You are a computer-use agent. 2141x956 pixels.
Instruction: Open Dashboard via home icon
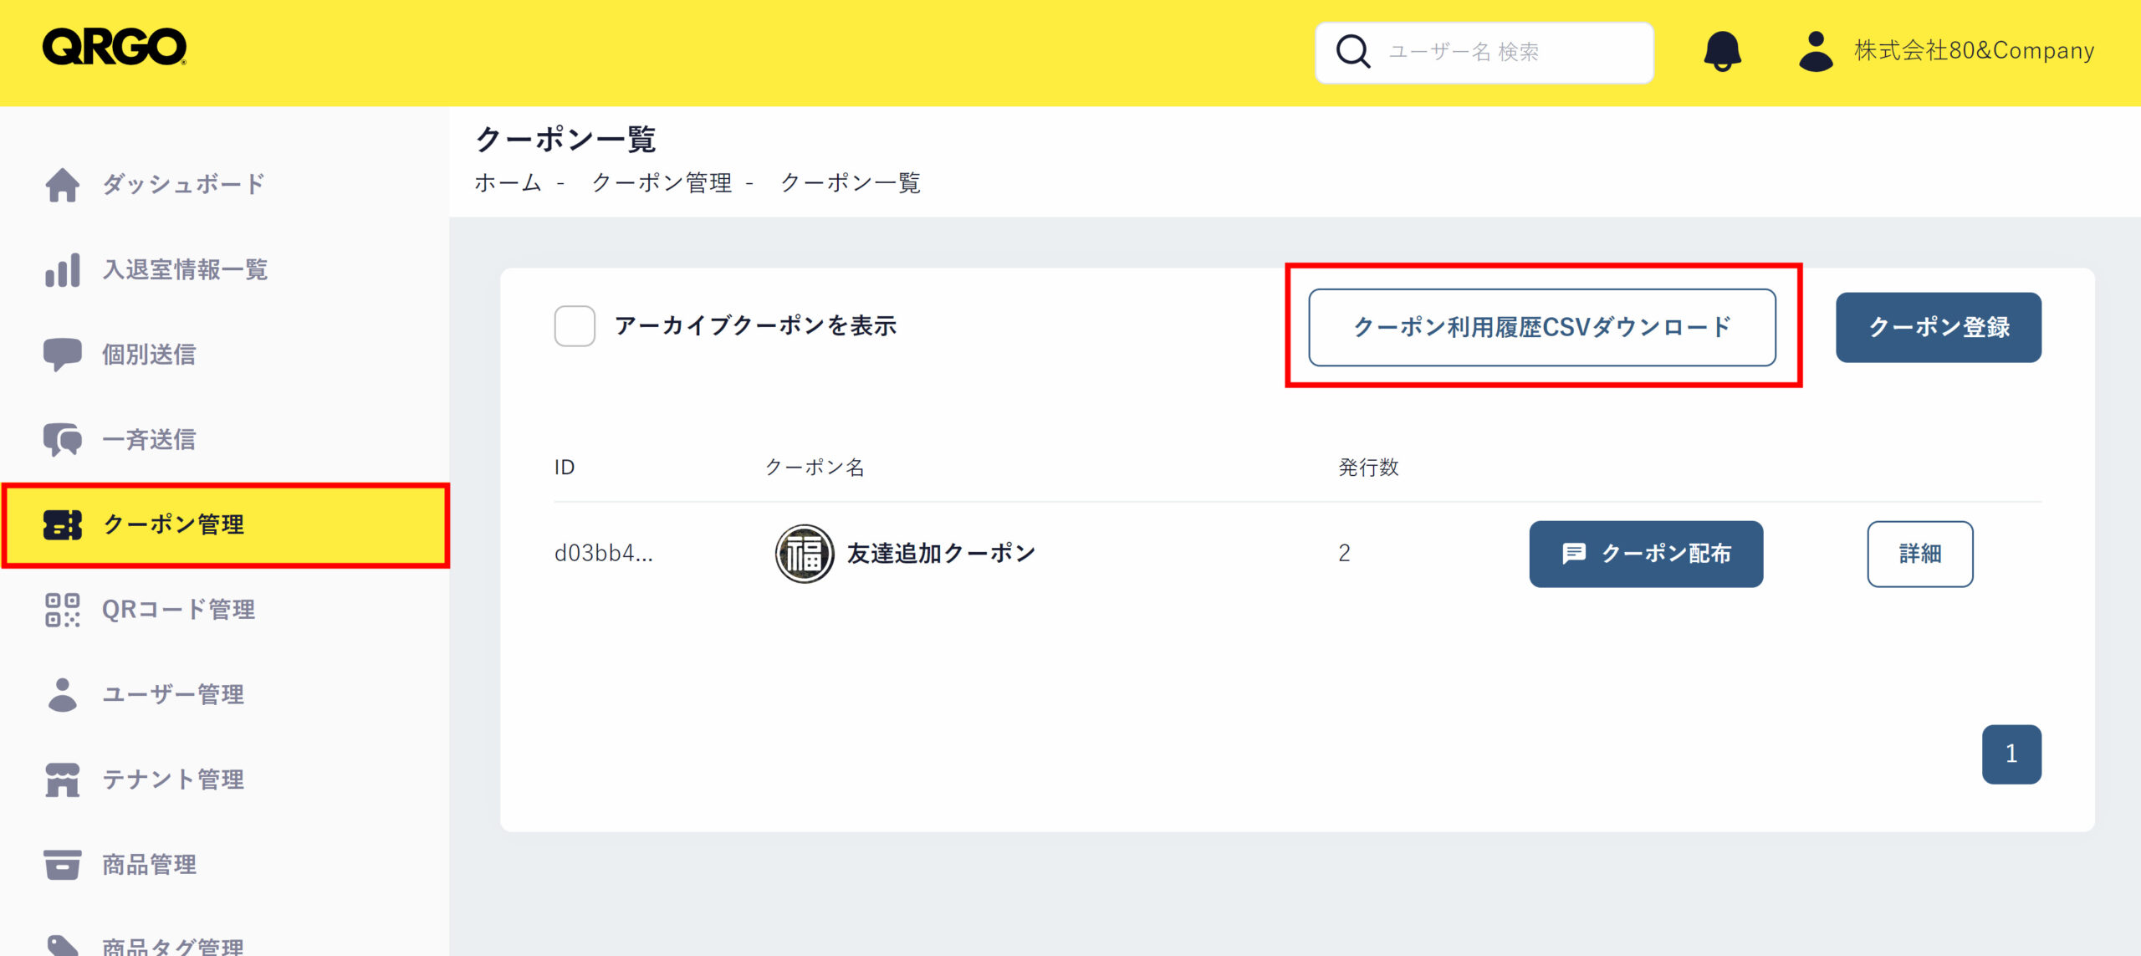[x=63, y=185]
